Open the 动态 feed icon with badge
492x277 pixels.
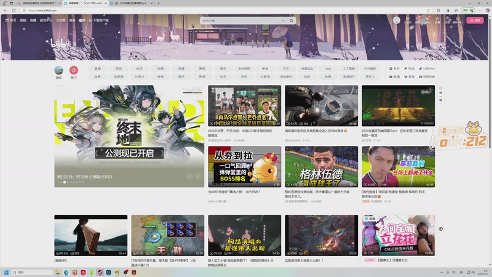427,20
